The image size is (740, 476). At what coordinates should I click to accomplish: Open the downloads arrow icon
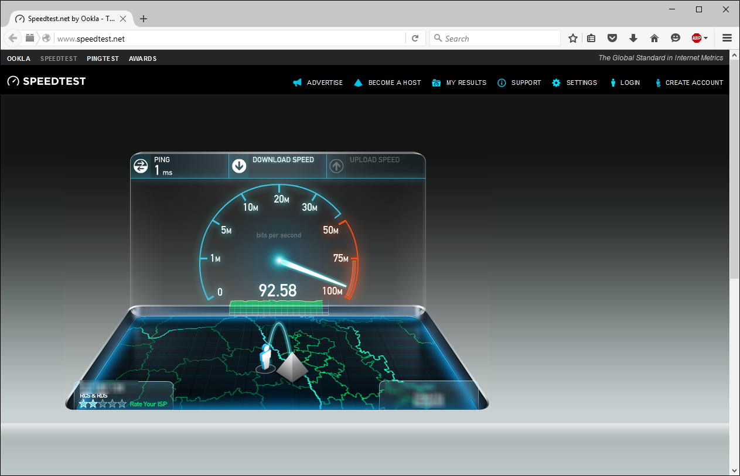[x=633, y=38]
